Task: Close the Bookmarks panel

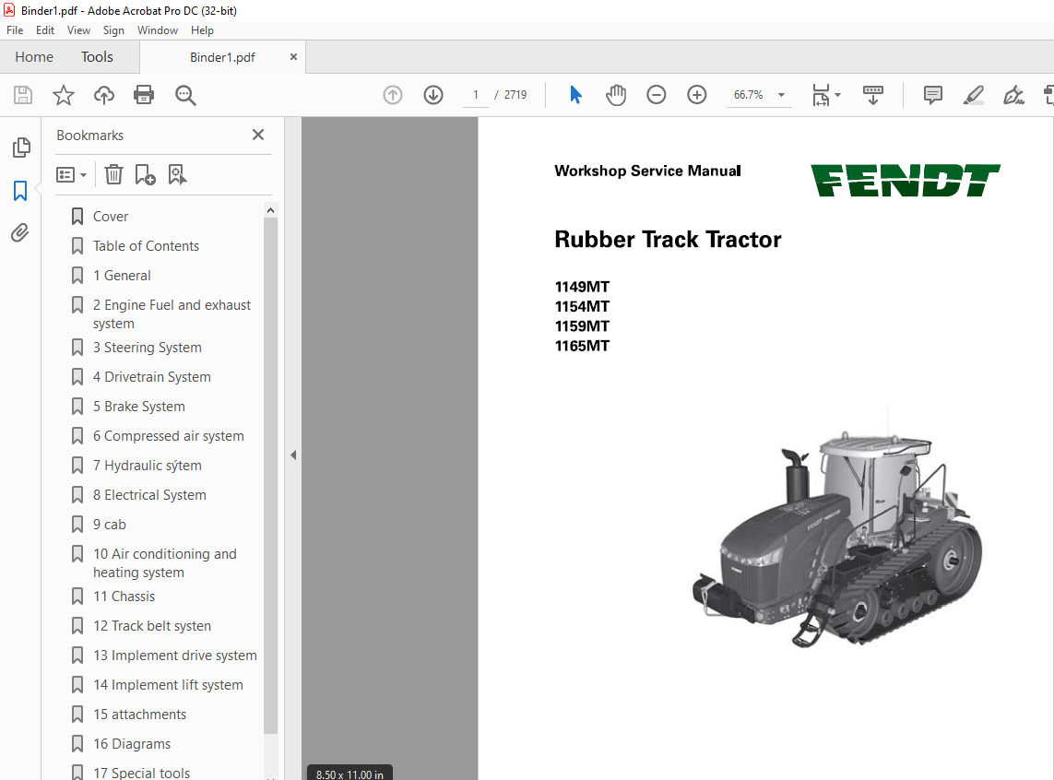Action: 258,135
